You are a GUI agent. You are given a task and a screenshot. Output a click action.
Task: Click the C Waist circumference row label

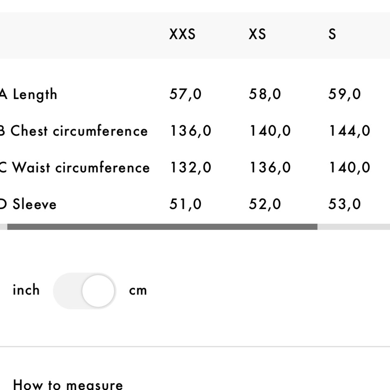[75, 167]
